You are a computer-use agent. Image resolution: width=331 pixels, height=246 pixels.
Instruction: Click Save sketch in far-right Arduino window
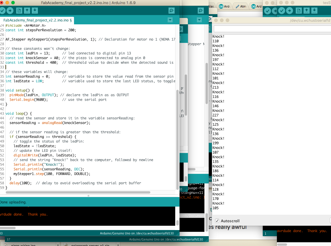pyautogui.click(x=314, y=11)
